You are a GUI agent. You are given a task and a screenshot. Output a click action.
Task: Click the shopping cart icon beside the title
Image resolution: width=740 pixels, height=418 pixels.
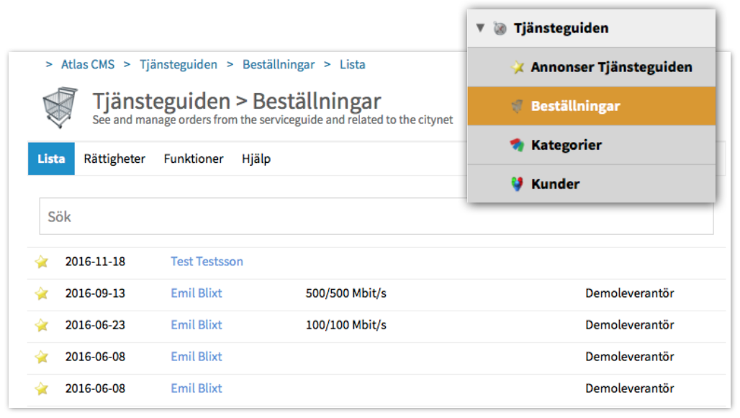tap(60, 107)
